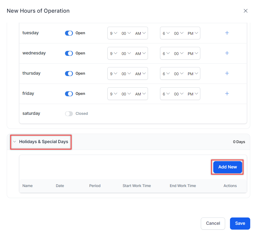This screenshot has width=254, height=235.
Task: Toggle friday open status off
Action: click(x=69, y=94)
